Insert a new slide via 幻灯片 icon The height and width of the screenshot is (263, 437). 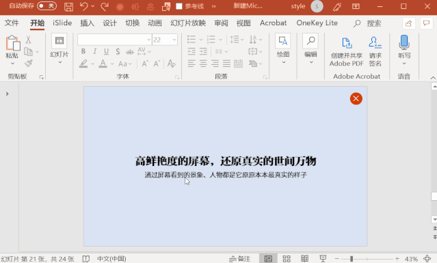tap(59, 41)
